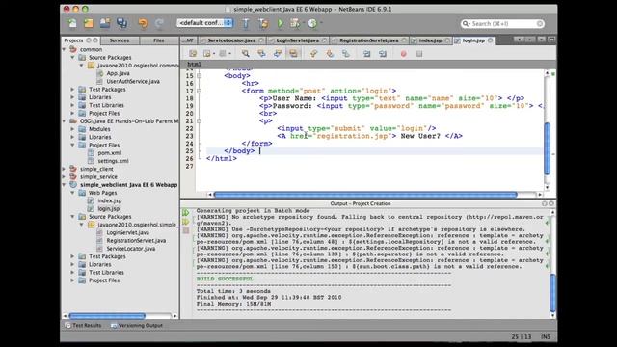
Task: Click the top green re-run icon in Output
Action: [186, 212]
